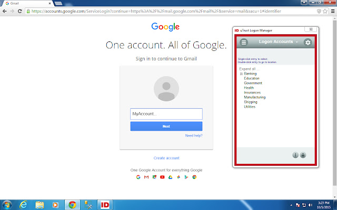337x210 pixels.
Task: Click the Google G service icon
Action: [x=138, y=177]
